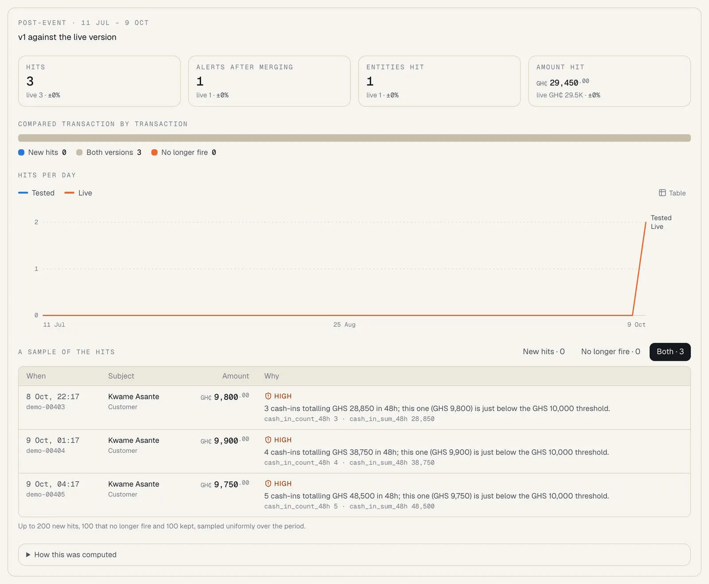Click the No longer fire 0 legend label
The height and width of the screenshot is (584, 709).
pyautogui.click(x=189, y=152)
